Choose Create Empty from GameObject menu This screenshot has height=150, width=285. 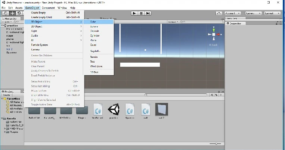tap(54, 13)
